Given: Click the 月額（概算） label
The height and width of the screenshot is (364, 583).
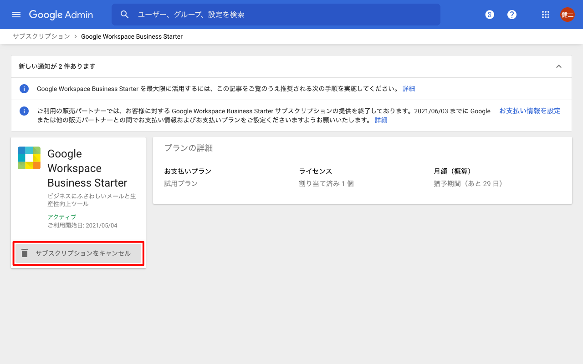Looking at the screenshot, I should pyautogui.click(x=454, y=171).
